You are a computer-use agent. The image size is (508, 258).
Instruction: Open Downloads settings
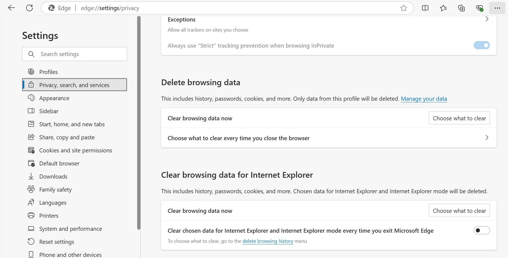pyautogui.click(x=74, y=176)
